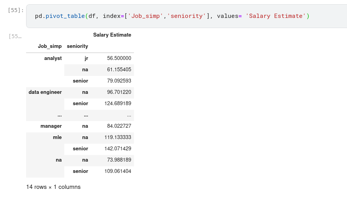Image resolution: width=347 pixels, height=199 pixels.
Task: Click the value 84.022727
Action: pyautogui.click(x=119, y=126)
